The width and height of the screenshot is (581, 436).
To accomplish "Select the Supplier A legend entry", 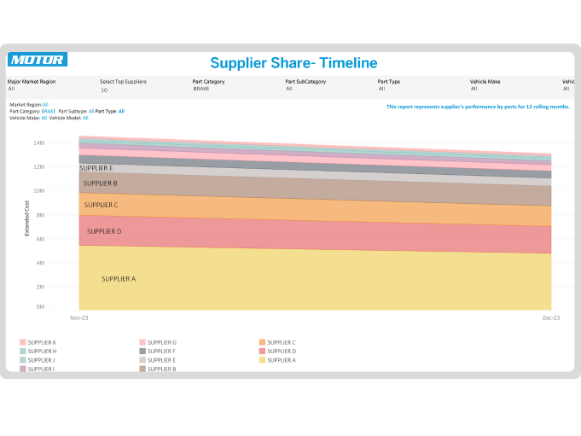I will tap(281, 360).
